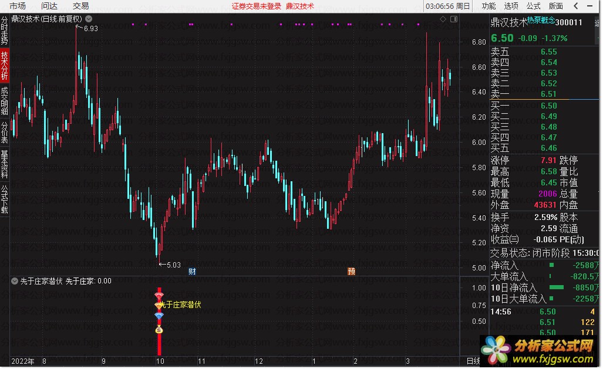The image size is (603, 369).
Task: Select the 技术分析 sidebar tab
Action: coord(4,65)
